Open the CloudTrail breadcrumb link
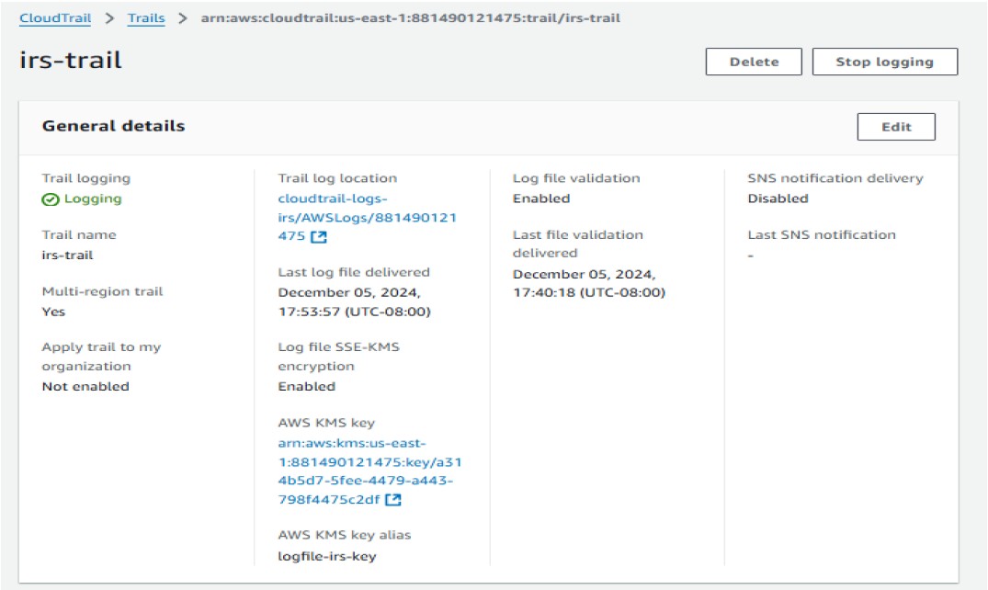The image size is (988, 590). pos(55,18)
